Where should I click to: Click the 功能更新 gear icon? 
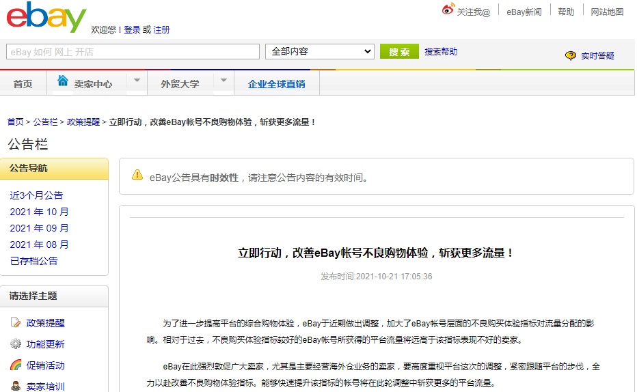pos(16,344)
